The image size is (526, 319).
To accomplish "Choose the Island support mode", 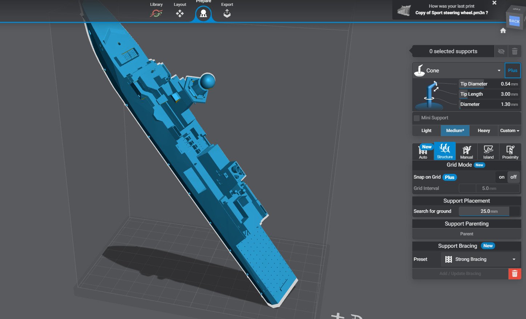I will click(x=488, y=151).
